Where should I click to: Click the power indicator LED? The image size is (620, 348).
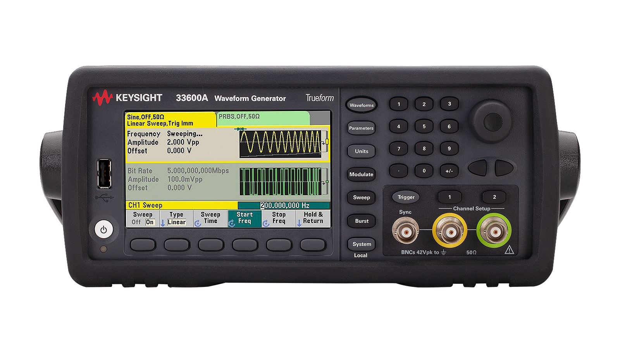103,249
